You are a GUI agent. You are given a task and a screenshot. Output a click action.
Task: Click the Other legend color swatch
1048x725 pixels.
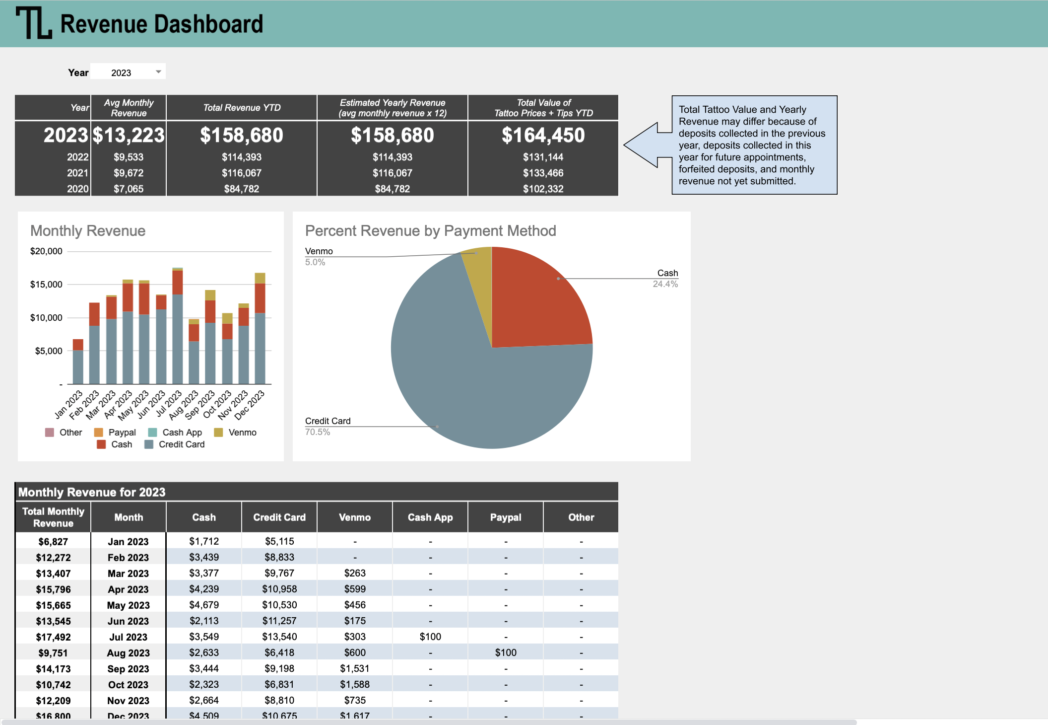point(50,433)
